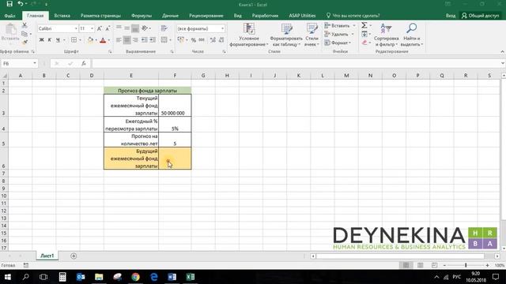Apply percent style format
Image resolution: width=506 pixels, height=284 pixels.
point(193,40)
